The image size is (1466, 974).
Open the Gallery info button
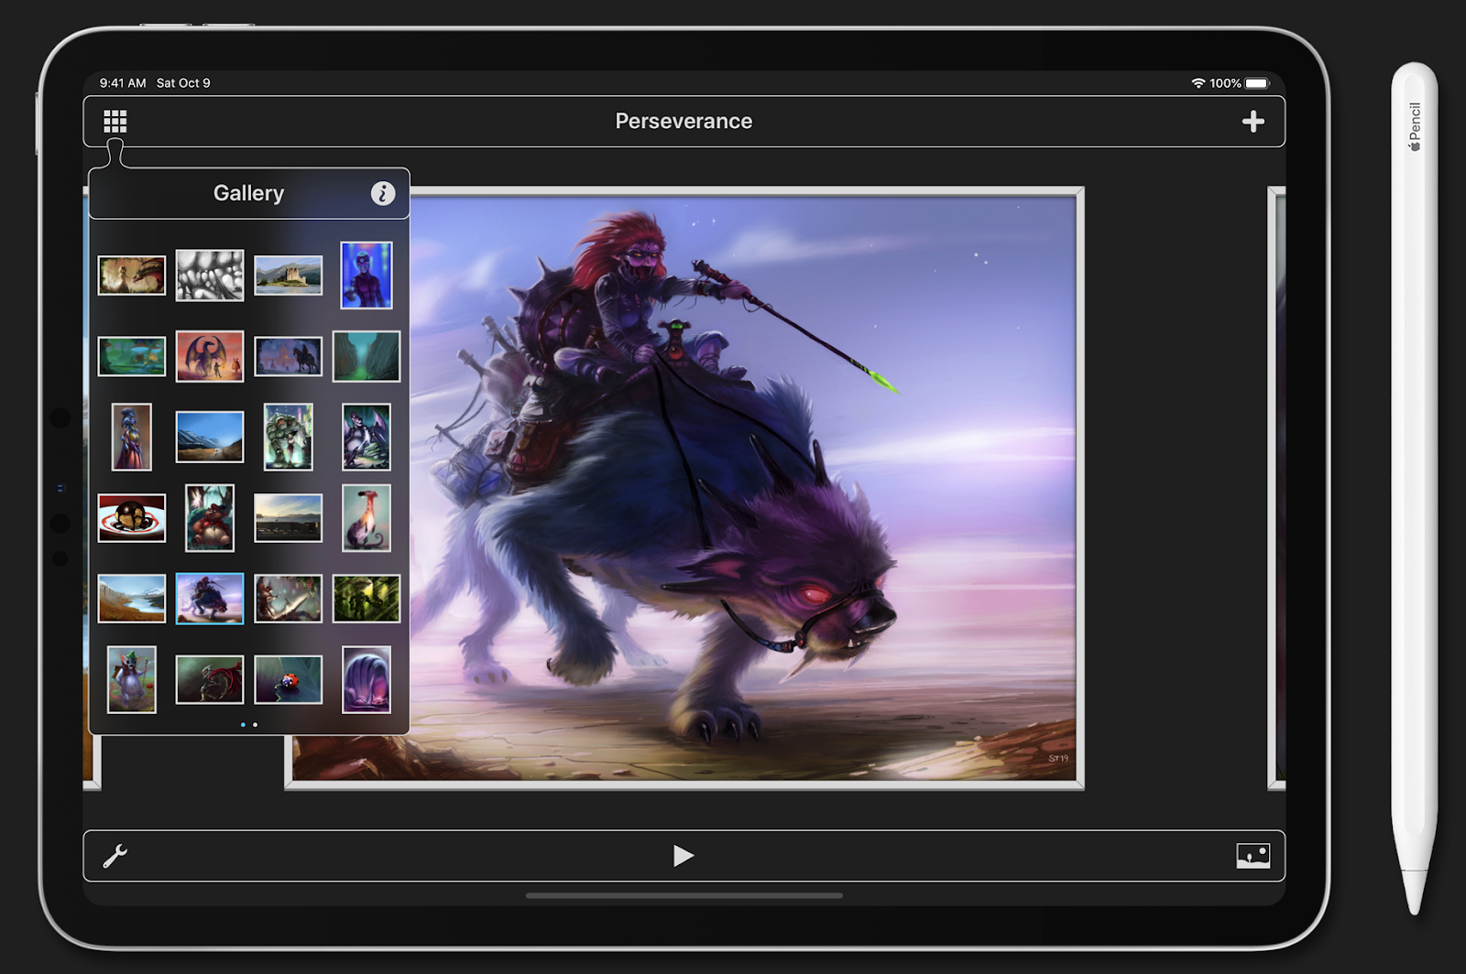tap(383, 193)
